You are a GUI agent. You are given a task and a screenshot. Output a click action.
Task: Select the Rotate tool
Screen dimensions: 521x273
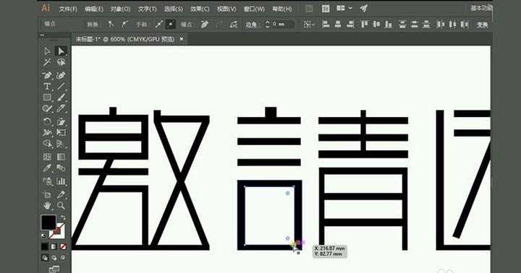tap(47, 121)
